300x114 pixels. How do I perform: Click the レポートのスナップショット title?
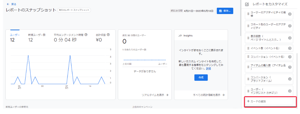pyautogui.click(x=31, y=10)
